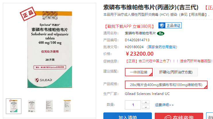Click the generic name 索磷布韦维帕他韦片 value
Viewport: 213px width, 119px height.
coord(140,33)
